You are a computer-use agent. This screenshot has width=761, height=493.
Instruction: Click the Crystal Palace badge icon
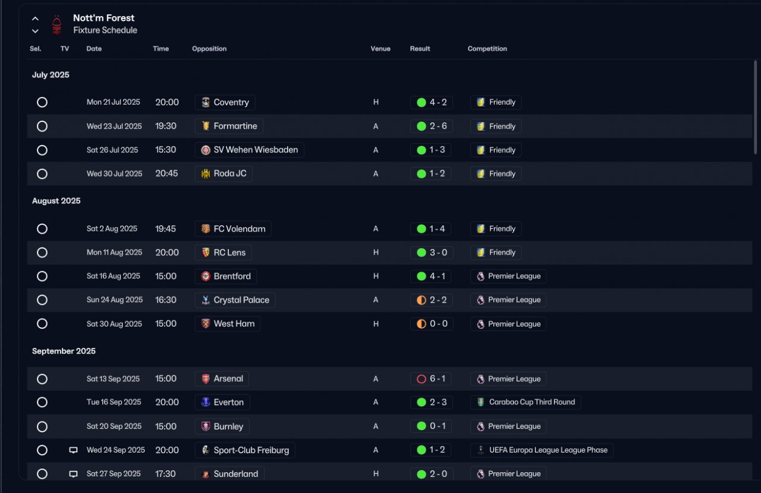click(x=206, y=300)
